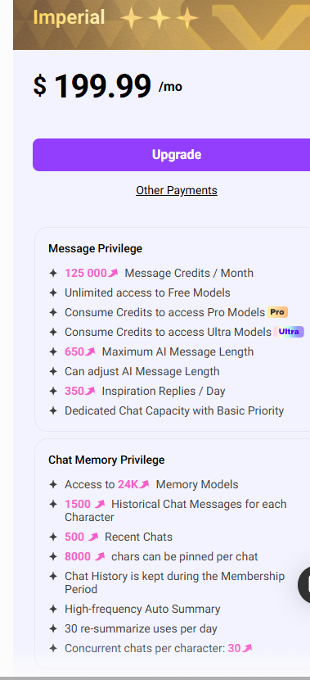The width and height of the screenshot is (310, 680).
Task: Click the pink arrow next to 650 message length
Action: [x=90, y=351]
